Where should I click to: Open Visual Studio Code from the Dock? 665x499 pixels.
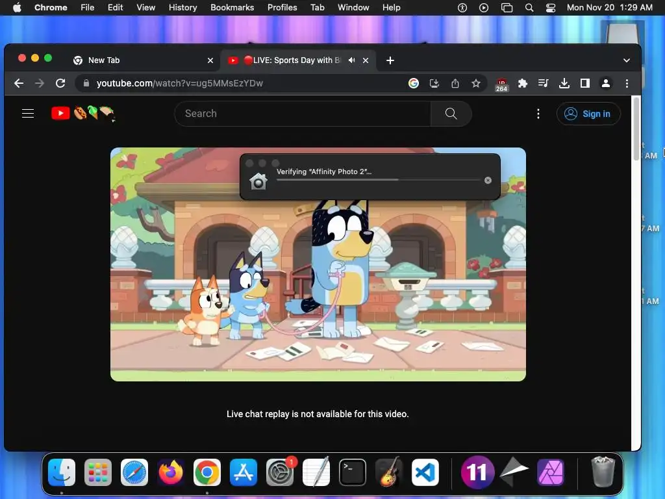pyautogui.click(x=425, y=472)
